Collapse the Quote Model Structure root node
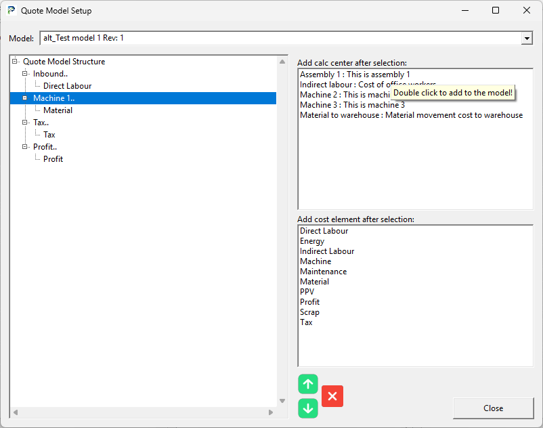Image resolution: width=543 pixels, height=428 pixels. click(15, 62)
